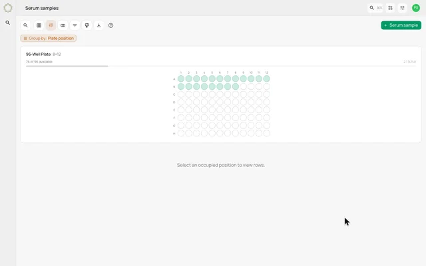Click the left sidebar search icon
This screenshot has height=266, width=426.
(8, 23)
